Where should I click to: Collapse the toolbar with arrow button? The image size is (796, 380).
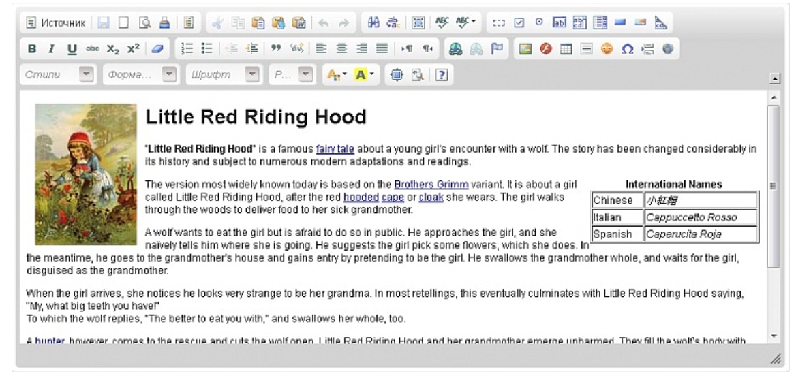(775, 78)
